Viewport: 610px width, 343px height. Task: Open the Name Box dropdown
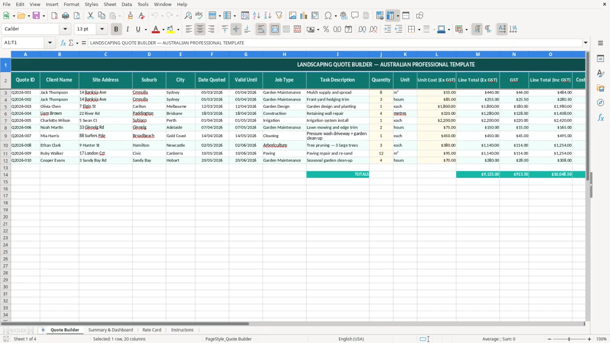(50, 43)
